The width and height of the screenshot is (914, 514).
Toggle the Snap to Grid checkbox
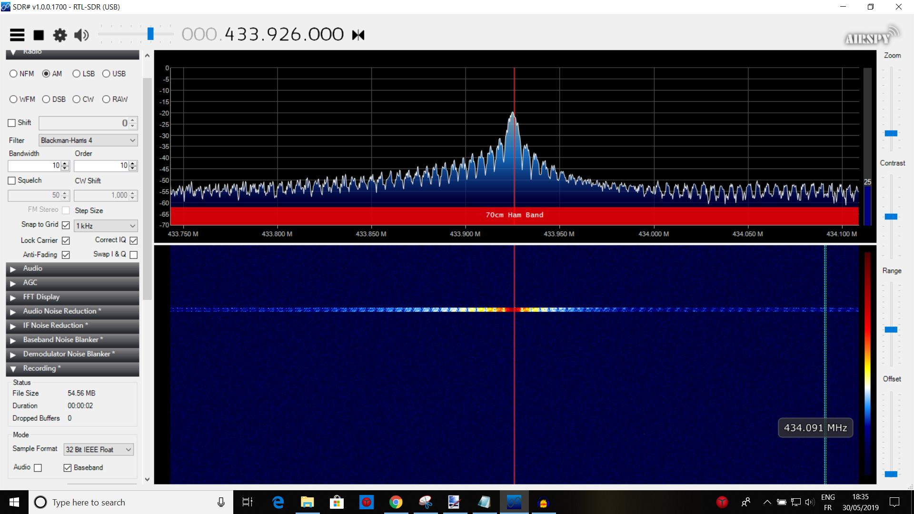(66, 225)
